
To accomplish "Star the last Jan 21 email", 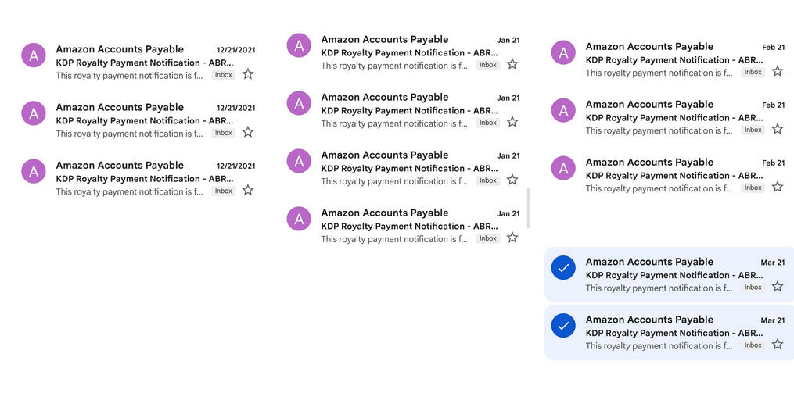I will click(512, 238).
